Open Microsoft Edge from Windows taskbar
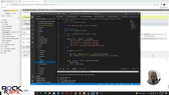The width and height of the screenshot is (169, 95). 45,93
